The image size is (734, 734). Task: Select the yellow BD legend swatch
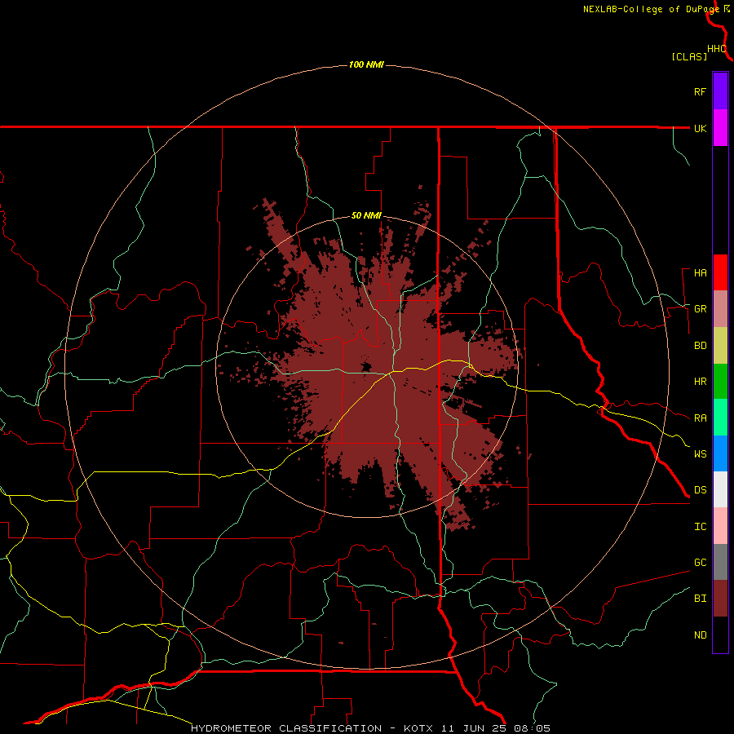[720, 346]
